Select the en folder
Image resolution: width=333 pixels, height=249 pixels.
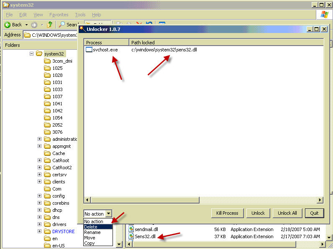pos(55,239)
